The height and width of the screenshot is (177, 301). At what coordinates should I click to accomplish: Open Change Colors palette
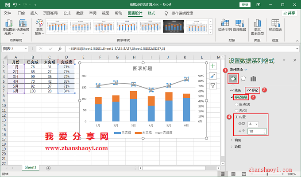click(39, 27)
